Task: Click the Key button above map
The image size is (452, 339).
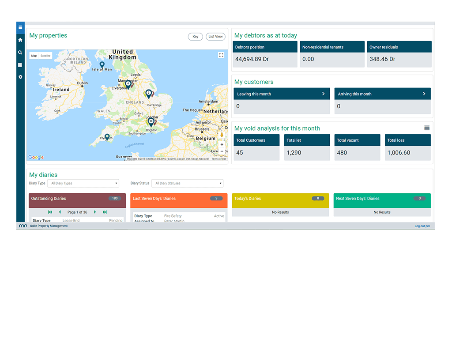Action: [x=196, y=37]
